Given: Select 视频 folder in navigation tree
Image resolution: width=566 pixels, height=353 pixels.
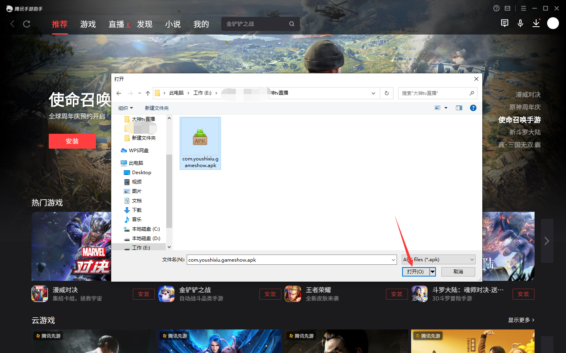Looking at the screenshot, I should [x=133, y=182].
